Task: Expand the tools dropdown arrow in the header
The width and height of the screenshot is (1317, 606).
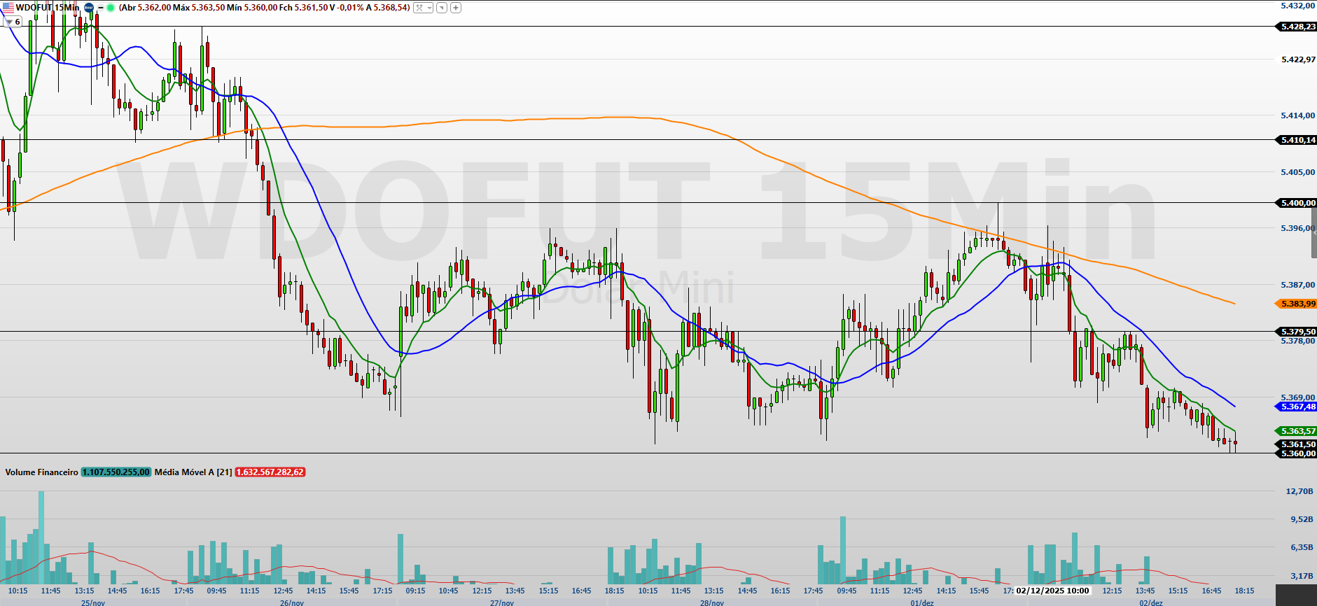Action: click(x=428, y=8)
